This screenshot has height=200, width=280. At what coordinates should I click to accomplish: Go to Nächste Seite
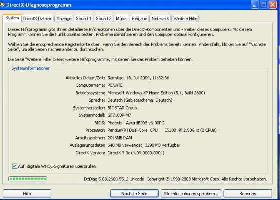[134, 194]
